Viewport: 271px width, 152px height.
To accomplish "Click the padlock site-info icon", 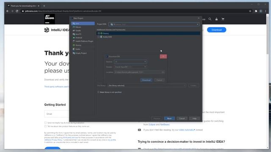I will coord(23,11).
